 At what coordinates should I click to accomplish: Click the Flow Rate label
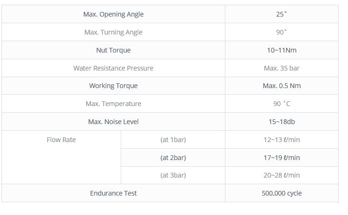coord(61,140)
